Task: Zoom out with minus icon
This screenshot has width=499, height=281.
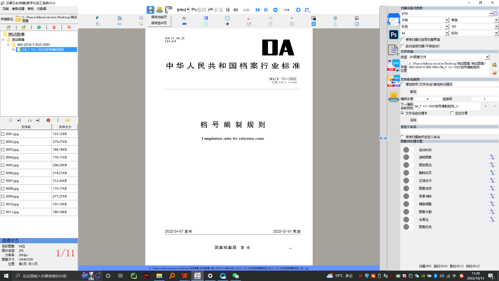Action: click(x=275, y=10)
